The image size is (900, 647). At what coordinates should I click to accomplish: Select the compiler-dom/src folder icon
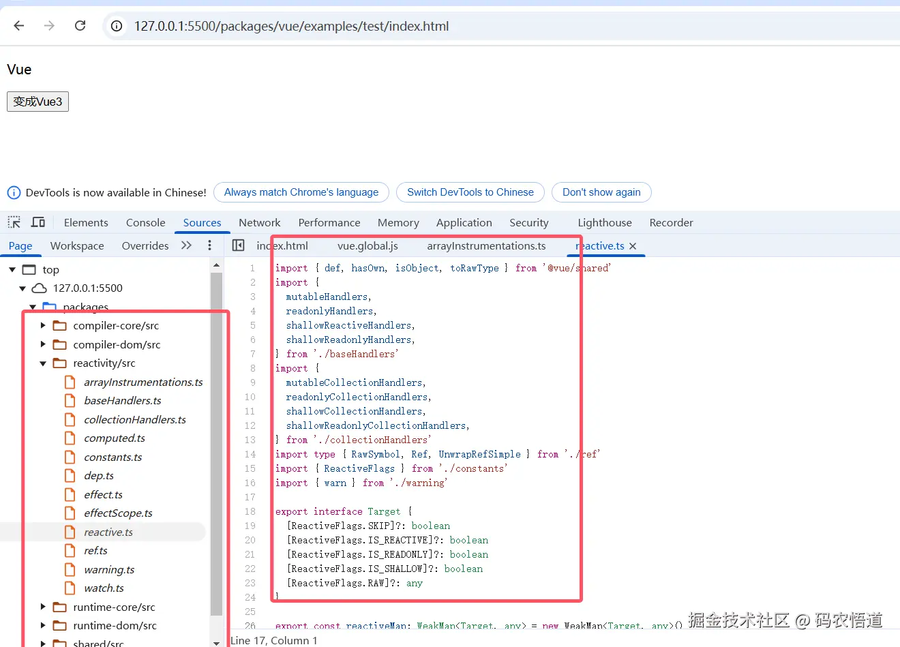coord(60,344)
